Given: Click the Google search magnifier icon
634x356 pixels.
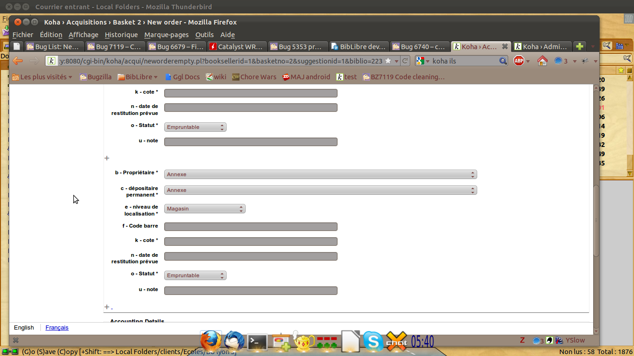Looking at the screenshot, I should pyautogui.click(x=503, y=61).
